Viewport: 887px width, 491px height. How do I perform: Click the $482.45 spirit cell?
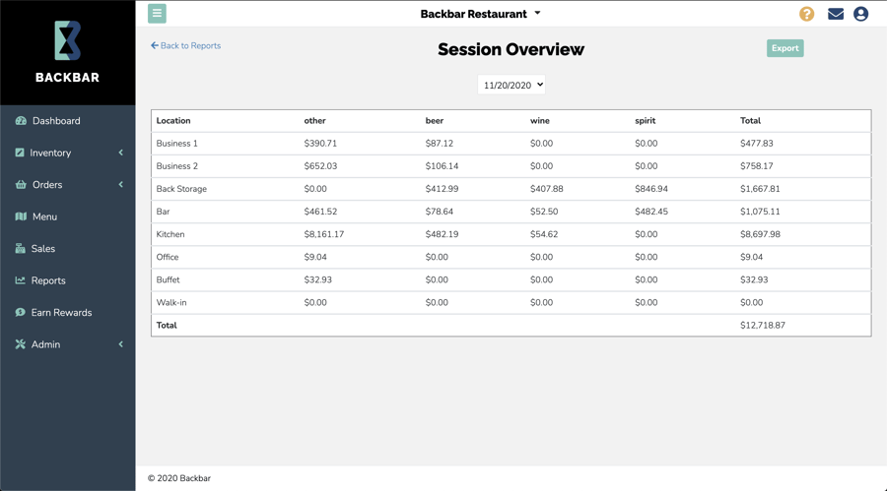[x=651, y=212]
